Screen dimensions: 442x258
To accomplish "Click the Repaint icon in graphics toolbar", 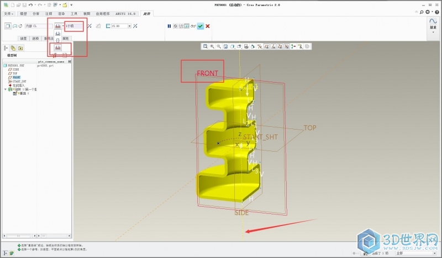I will click(x=225, y=46).
